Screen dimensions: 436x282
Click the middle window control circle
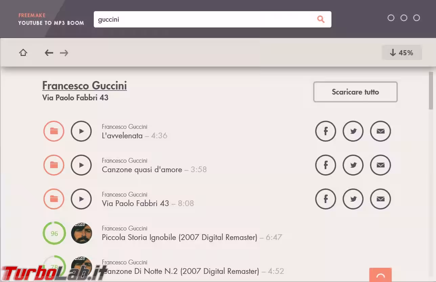(x=404, y=18)
